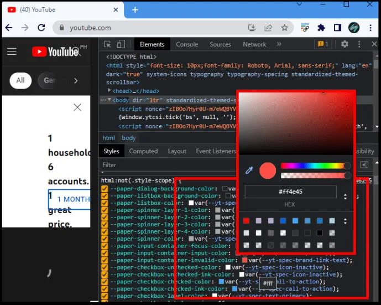The image size is (381, 305).
Task: Open DevTools settings gear
Action: coord(345,44)
